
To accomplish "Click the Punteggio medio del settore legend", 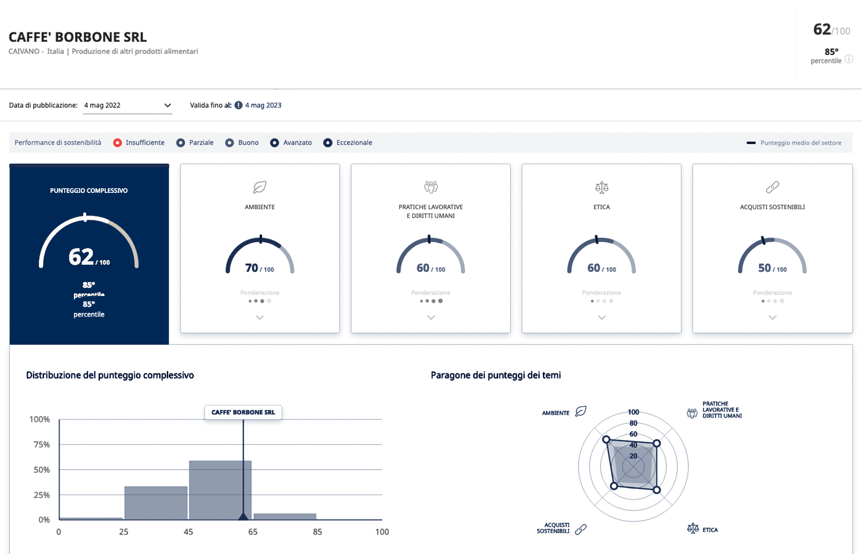I will point(794,143).
